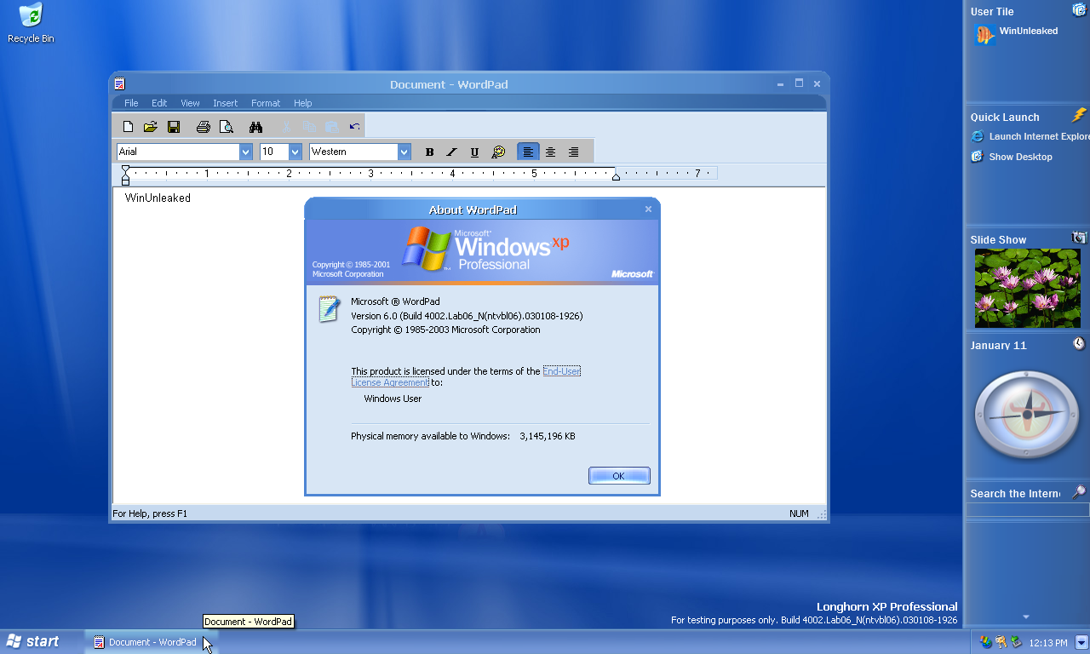Click the Search the Internet input field
The image size is (1090, 654).
[1027, 509]
